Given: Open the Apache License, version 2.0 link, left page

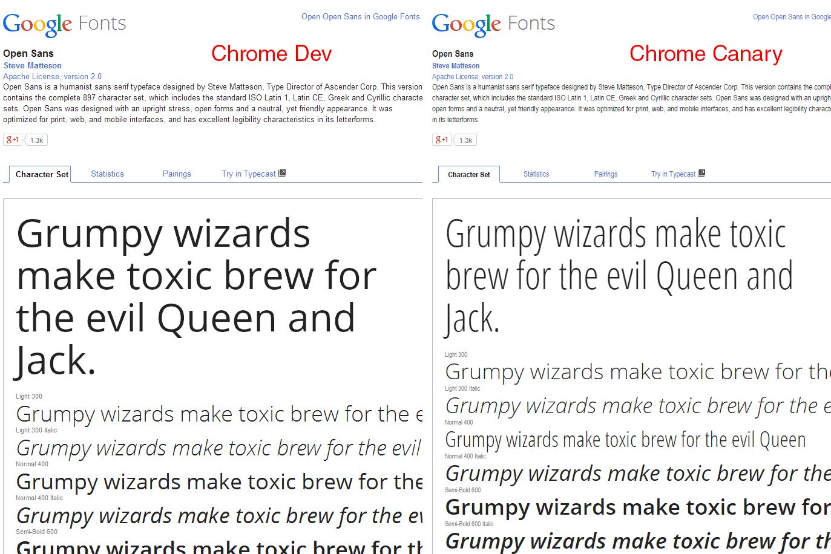Looking at the screenshot, I should [52, 76].
